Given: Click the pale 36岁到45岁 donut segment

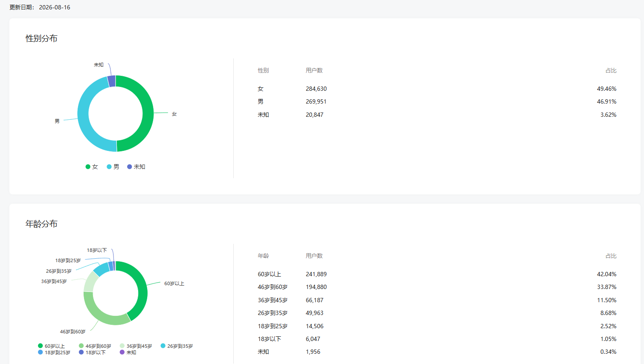Looking at the screenshot, I should pos(90,282).
